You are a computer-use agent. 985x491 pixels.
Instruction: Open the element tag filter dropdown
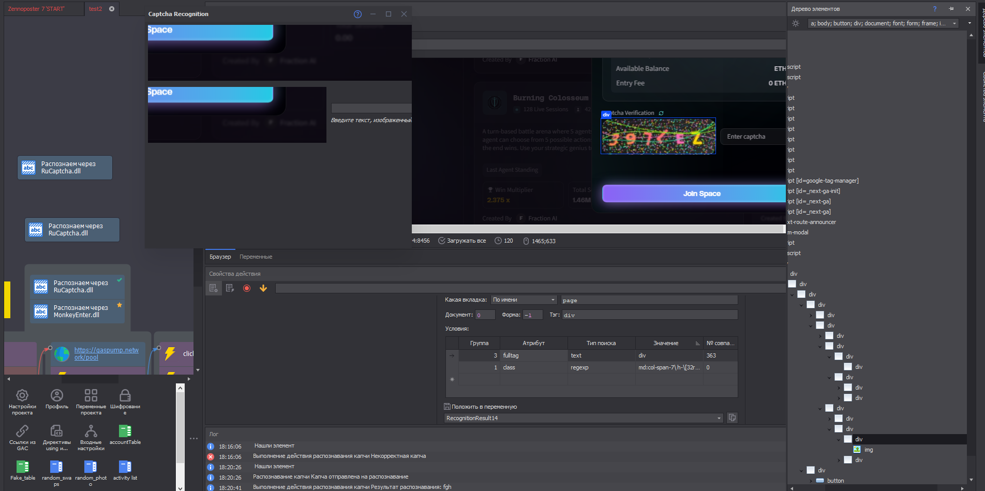(955, 23)
